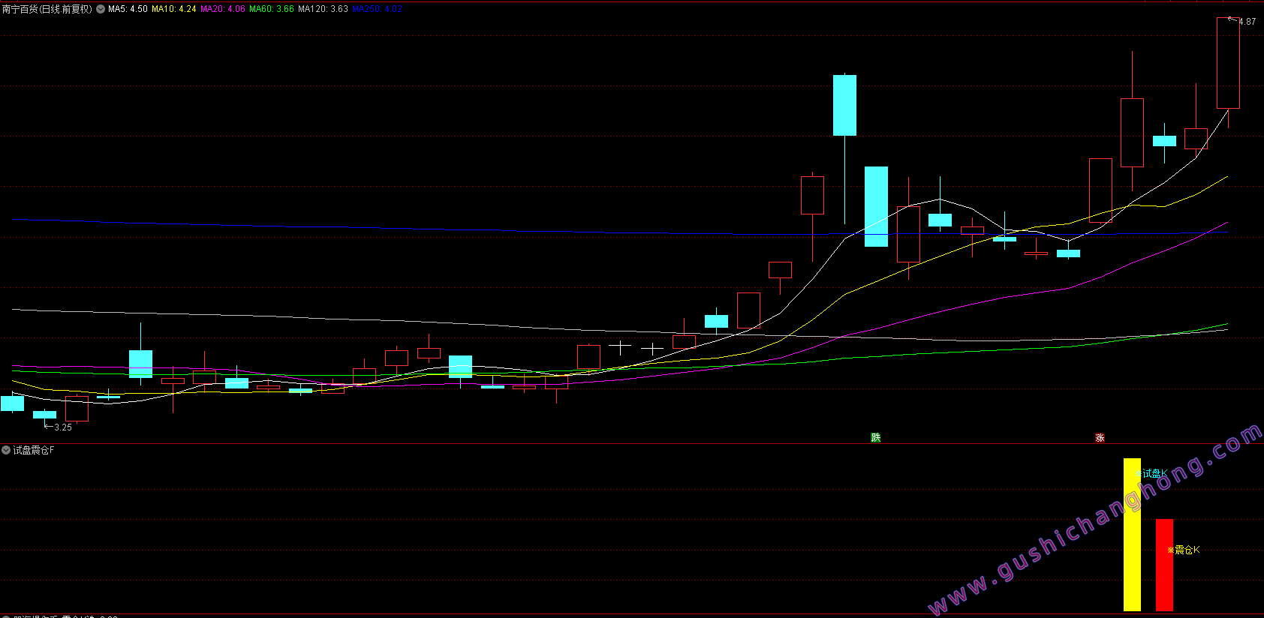Viewport: 1264px width, 618px height.
Task: Select the MA20: 4.06 label
Action: coord(223,9)
